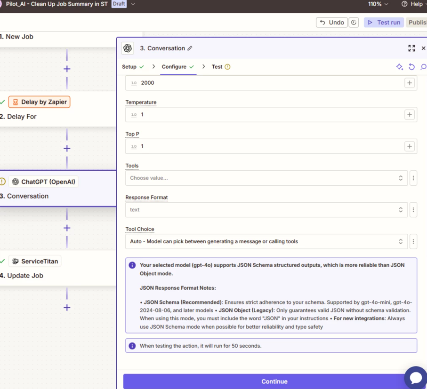Click the AI sparkle icon in the panel header
The height and width of the screenshot is (389, 427).
point(400,67)
